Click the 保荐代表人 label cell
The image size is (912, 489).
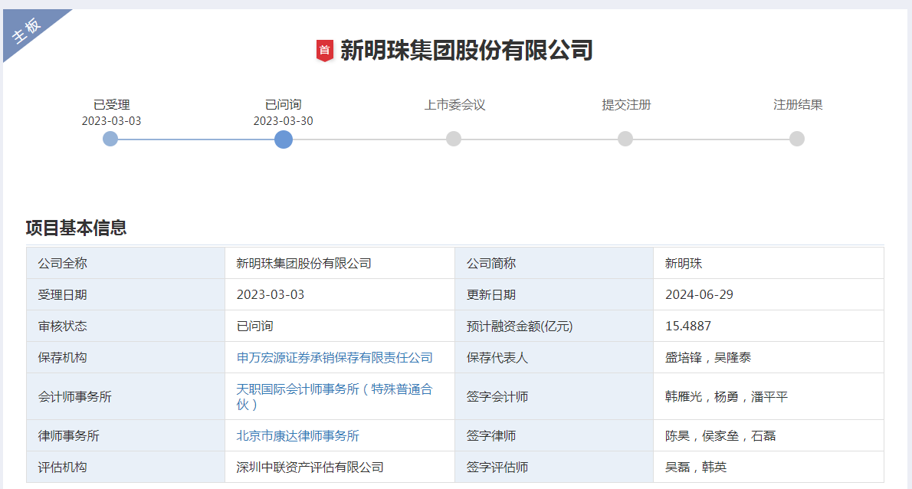click(x=554, y=358)
